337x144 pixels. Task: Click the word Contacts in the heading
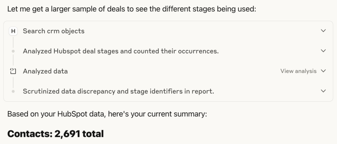30,134
